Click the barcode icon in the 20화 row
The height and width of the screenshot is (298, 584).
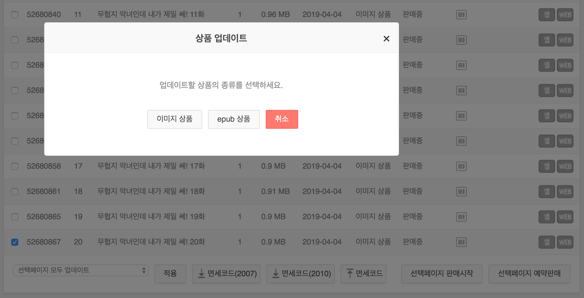click(x=461, y=242)
